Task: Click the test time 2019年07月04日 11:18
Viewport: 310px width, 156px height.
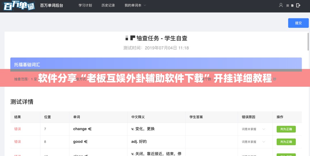Action: [x=167, y=48]
